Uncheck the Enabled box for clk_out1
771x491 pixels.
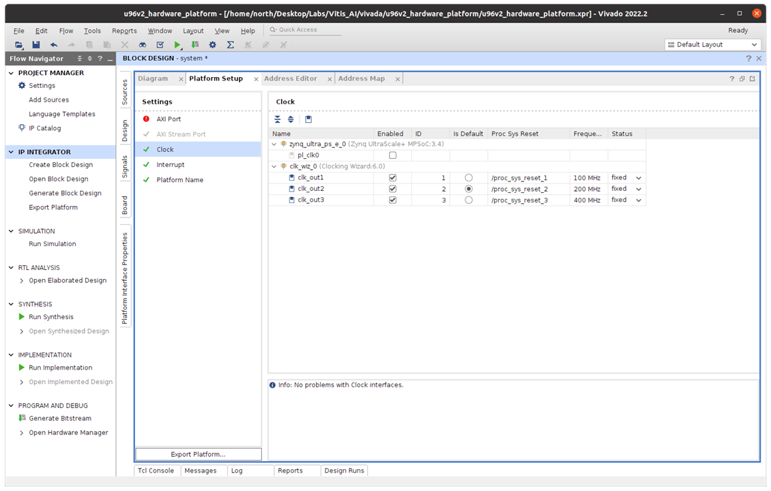tap(392, 178)
